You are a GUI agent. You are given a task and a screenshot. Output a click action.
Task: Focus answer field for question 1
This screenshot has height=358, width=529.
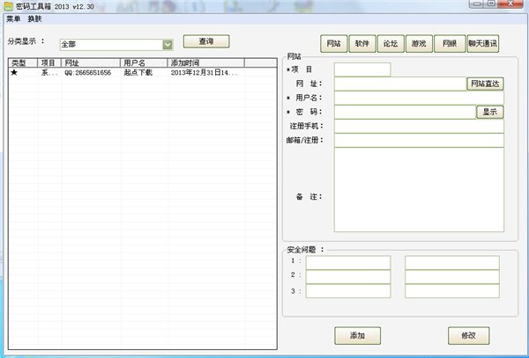(452, 263)
